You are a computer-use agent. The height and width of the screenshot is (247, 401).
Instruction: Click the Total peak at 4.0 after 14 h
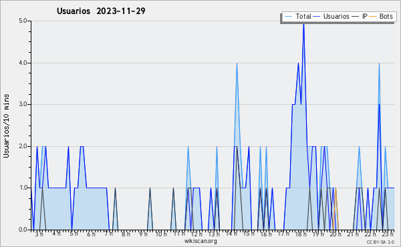tap(237, 63)
